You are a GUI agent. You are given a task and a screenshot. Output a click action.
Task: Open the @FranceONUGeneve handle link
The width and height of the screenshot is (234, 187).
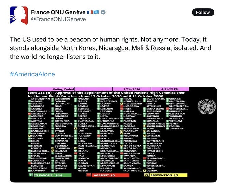pyautogui.click(x=58, y=19)
